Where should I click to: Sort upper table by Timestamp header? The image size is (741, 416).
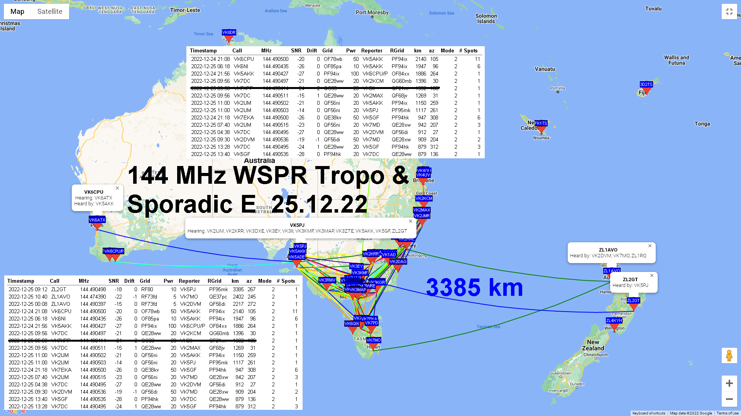tap(203, 50)
